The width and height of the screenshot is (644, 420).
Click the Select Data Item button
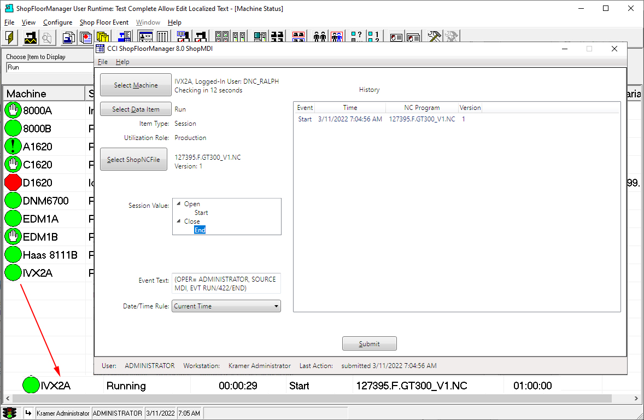(x=136, y=109)
